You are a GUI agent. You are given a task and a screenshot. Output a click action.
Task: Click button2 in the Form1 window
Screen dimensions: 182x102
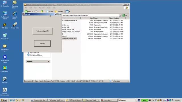pos(42,43)
